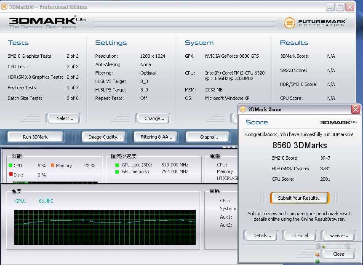Click the 3DMark06 title bar icon

coord(4,7)
